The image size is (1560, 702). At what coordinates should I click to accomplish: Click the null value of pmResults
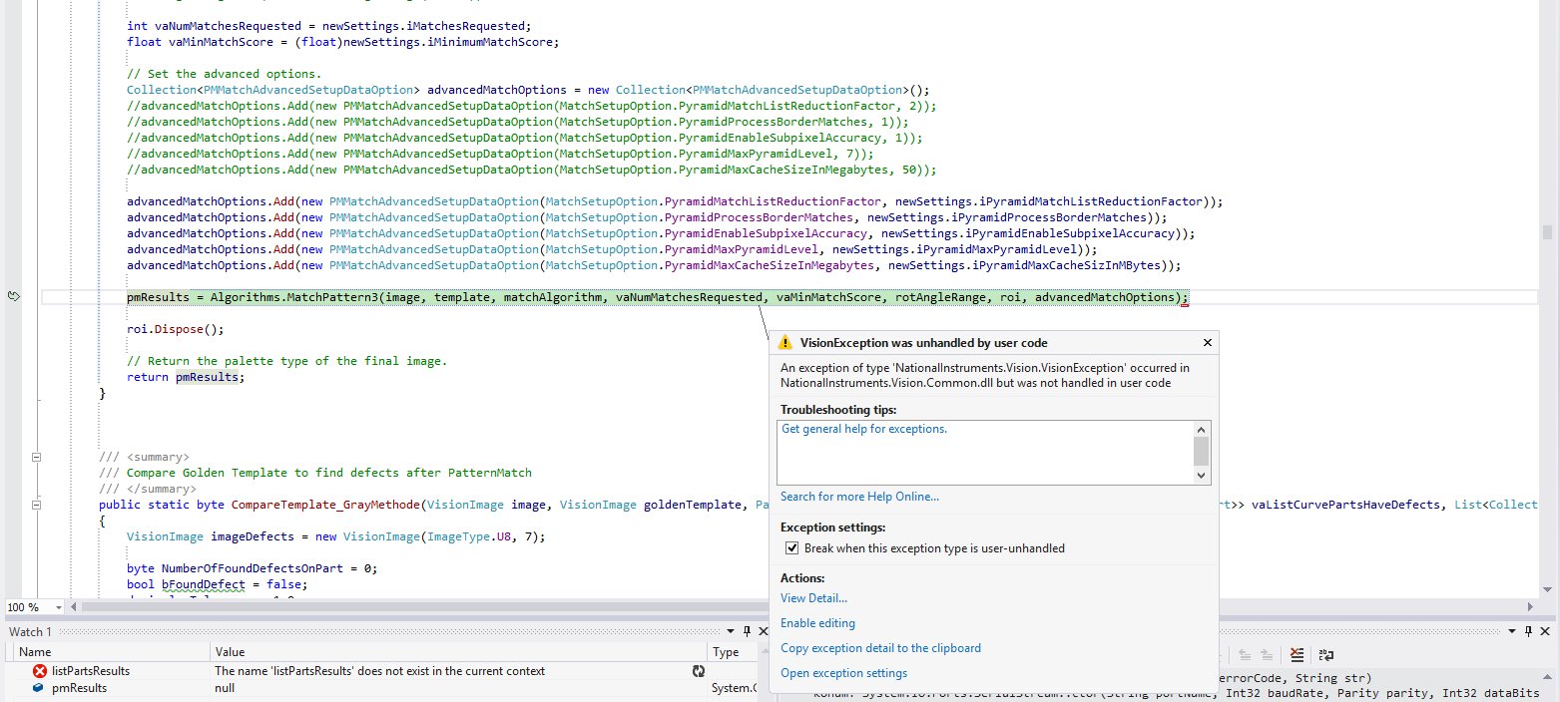pyautogui.click(x=225, y=688)
